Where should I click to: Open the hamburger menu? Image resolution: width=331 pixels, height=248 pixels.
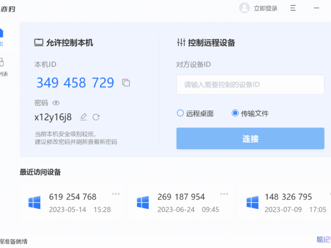tap(293, 8)
